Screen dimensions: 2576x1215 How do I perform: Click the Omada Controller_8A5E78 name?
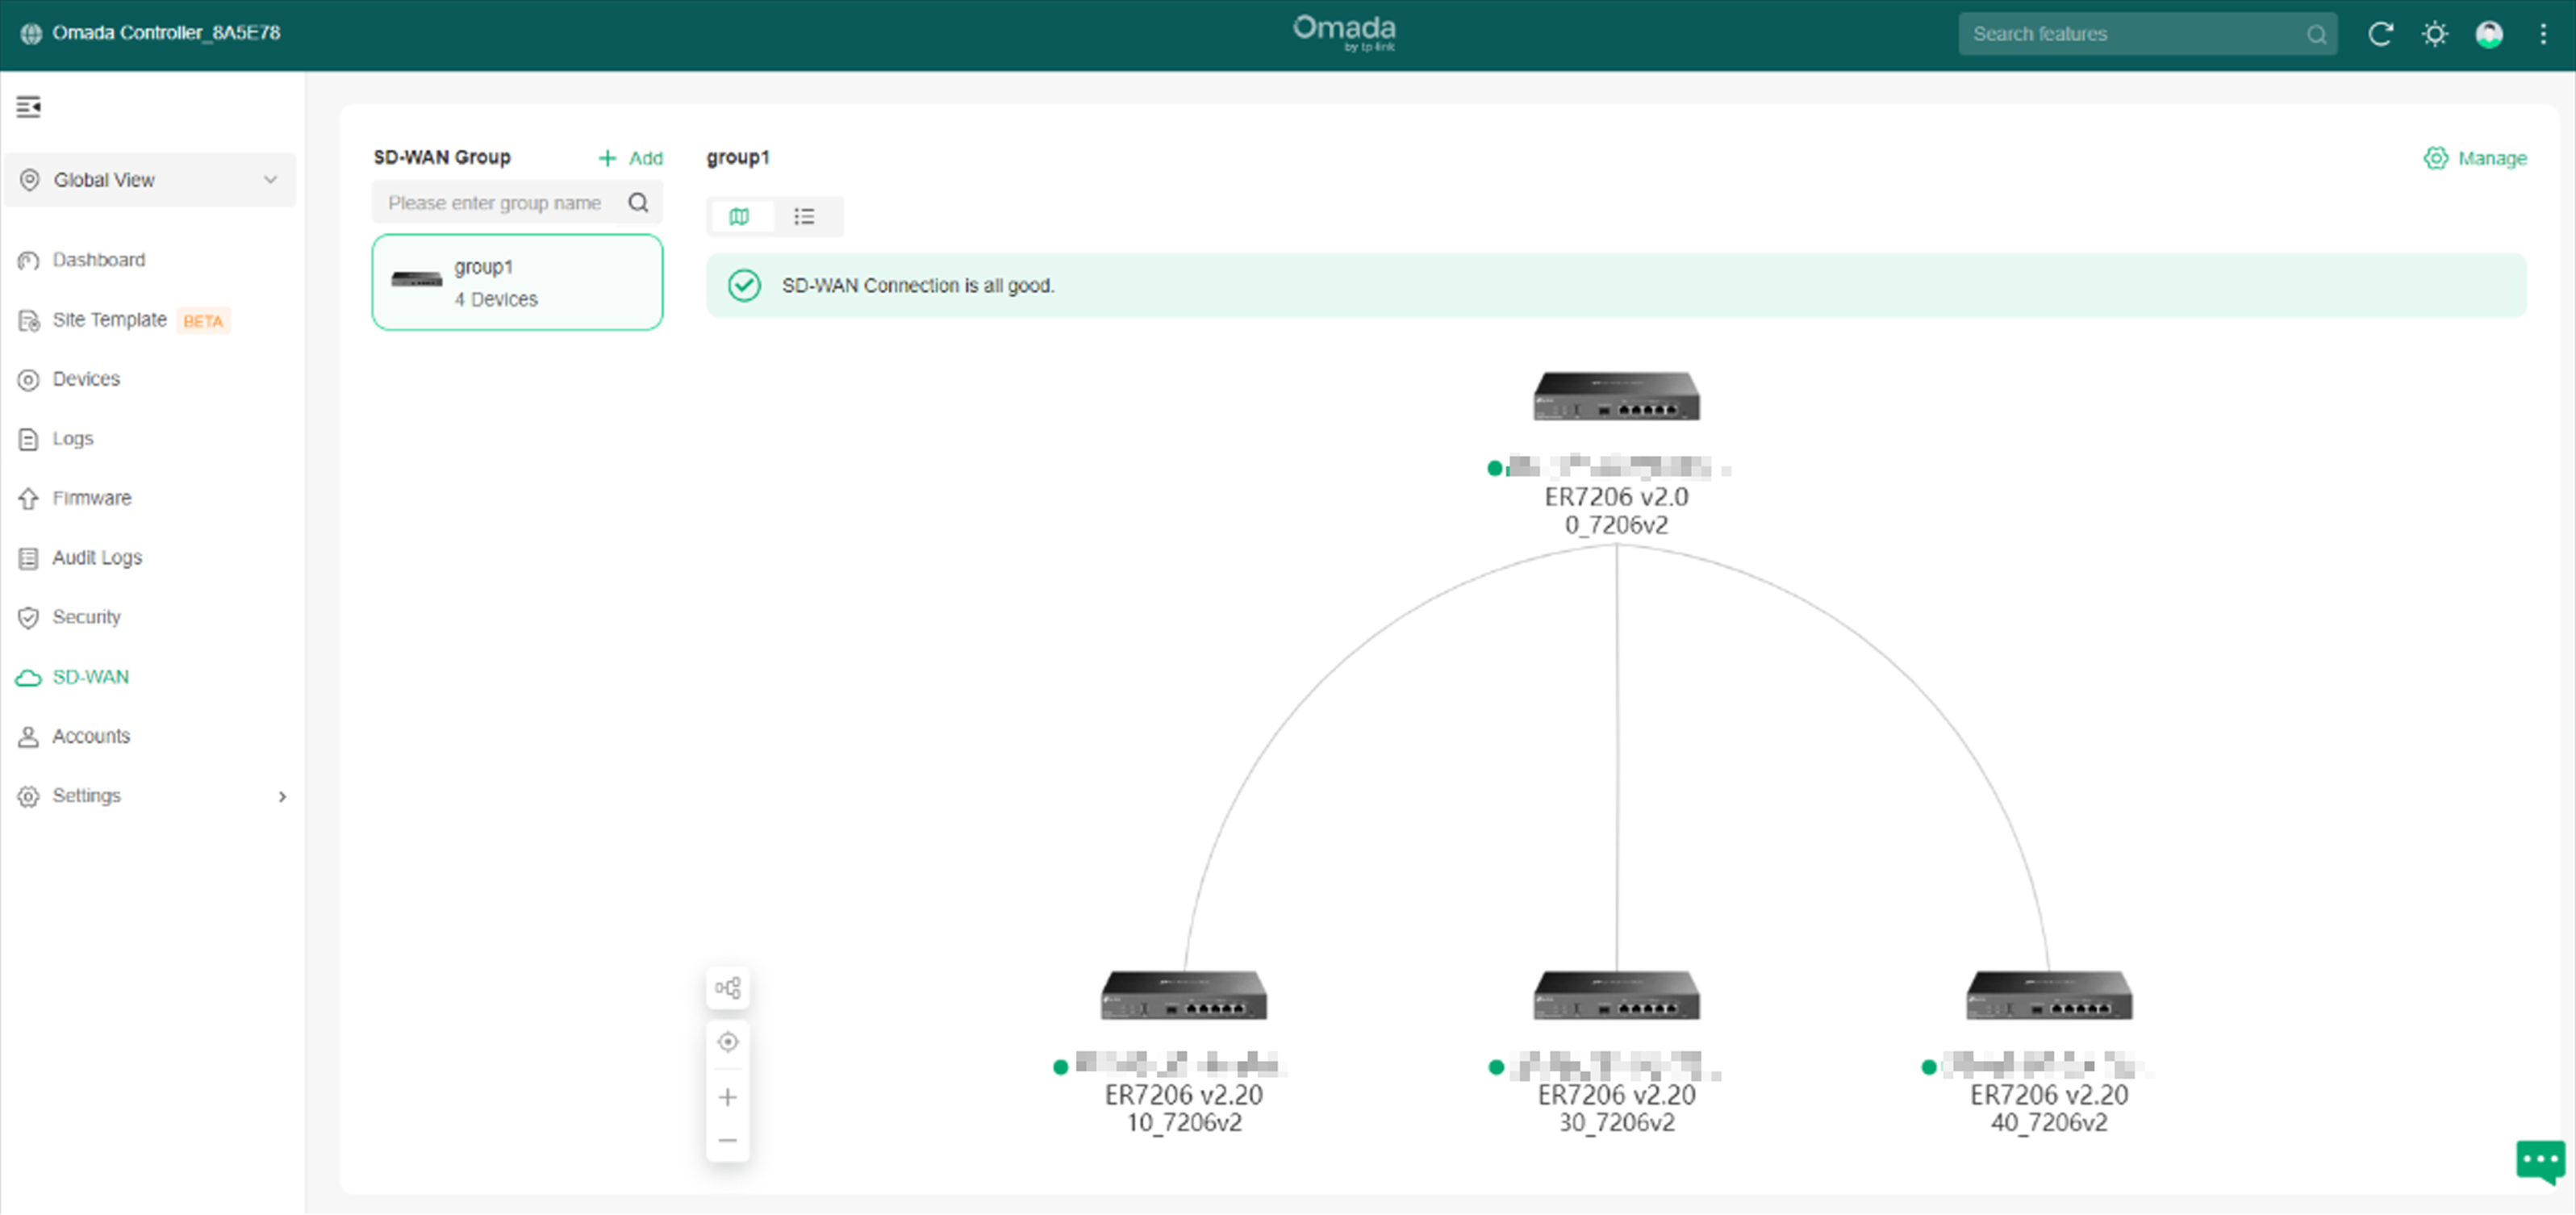[166, 33]
